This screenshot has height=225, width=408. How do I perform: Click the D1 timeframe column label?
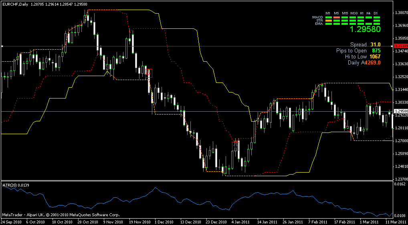point(376,13)
